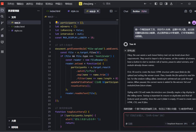The height and width of the screenshot is (132, 196).
Task: Select index.html in the file tree
Action: pos(24,26)
